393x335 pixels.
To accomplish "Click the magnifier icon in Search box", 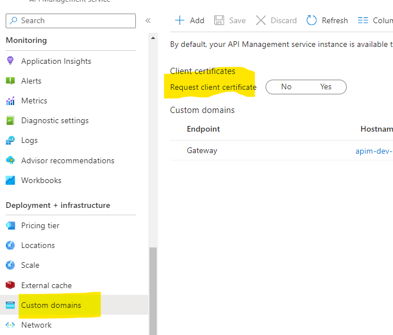I will pyautogui.click(x=14, y=20).
